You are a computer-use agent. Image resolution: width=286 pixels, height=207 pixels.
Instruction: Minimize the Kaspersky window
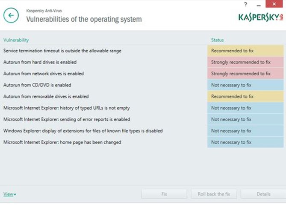(x=258, y=4)
